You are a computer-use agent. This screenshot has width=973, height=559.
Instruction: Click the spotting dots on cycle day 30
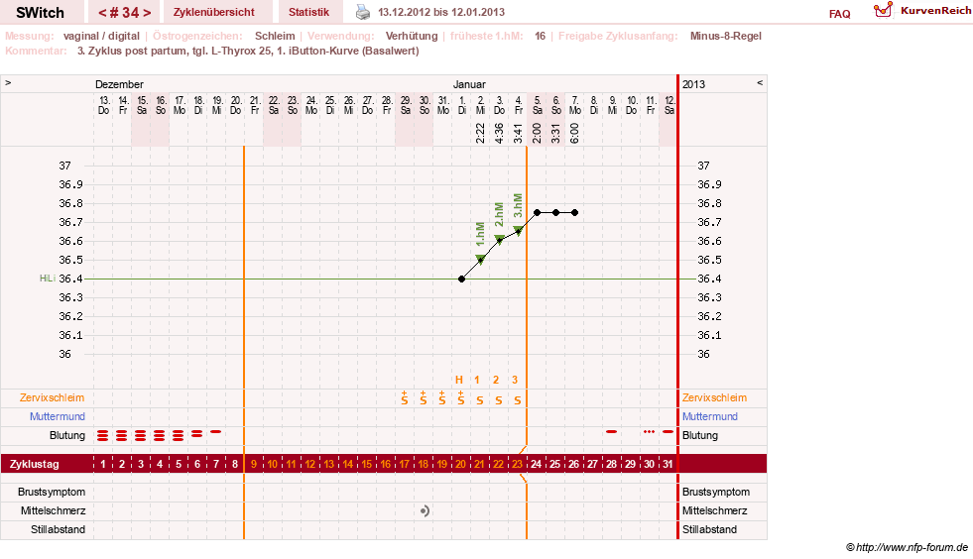click(x=649, y=431)
